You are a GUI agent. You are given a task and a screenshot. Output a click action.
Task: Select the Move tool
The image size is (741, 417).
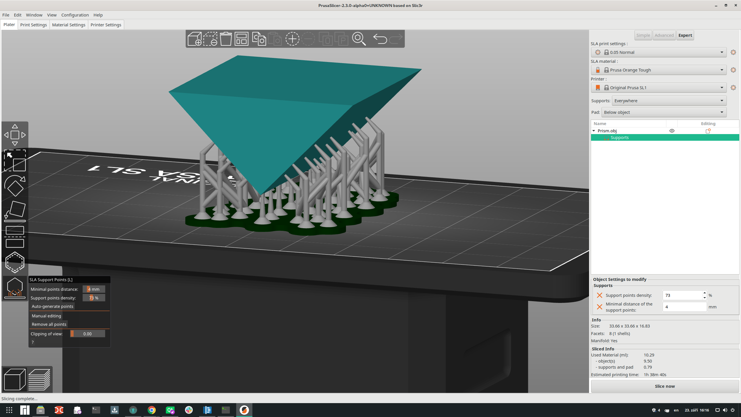tap(15, 135)
